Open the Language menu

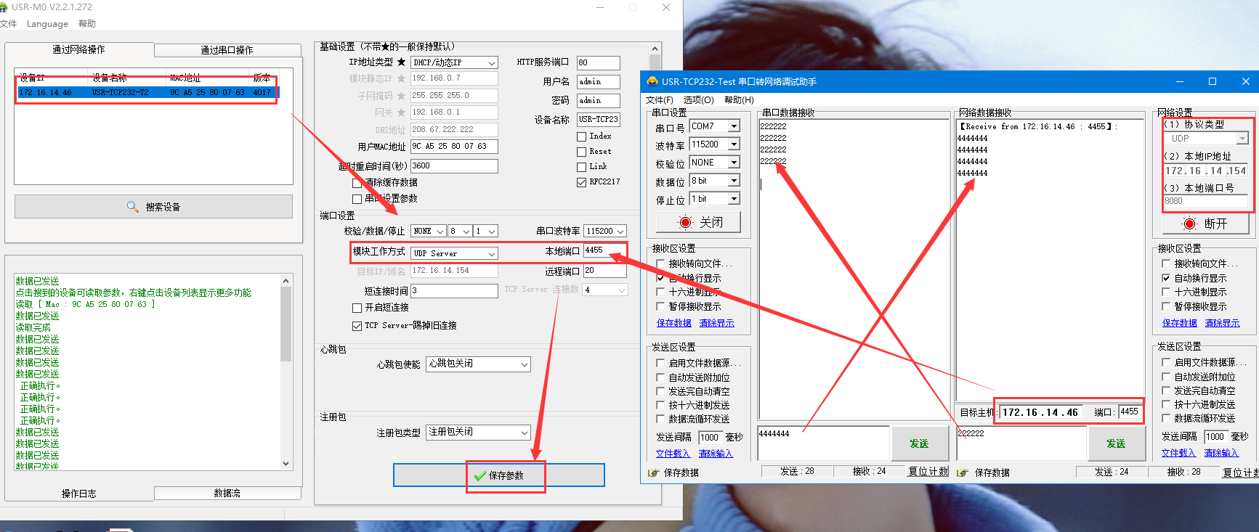(47, 24)
